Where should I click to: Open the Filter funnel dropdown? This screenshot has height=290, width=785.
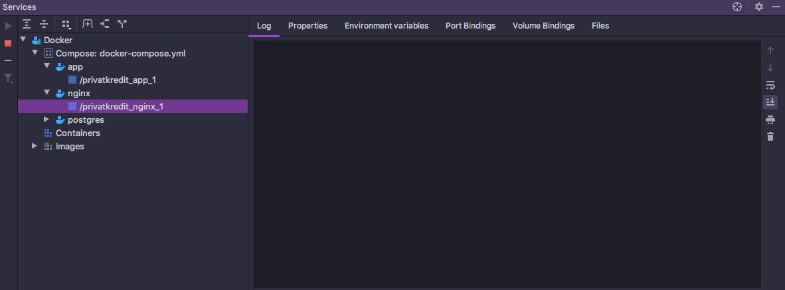point(8,78)
